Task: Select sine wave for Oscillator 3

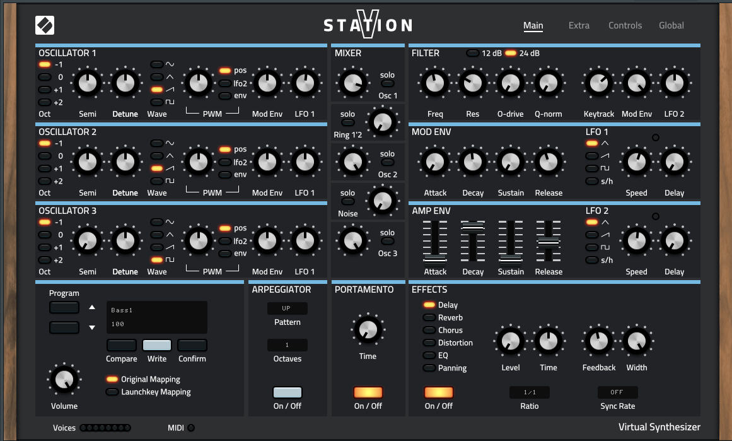Action: pos(157,222)
